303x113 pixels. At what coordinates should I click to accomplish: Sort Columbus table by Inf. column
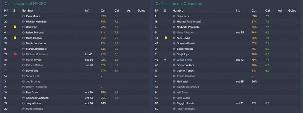(238, 11)
